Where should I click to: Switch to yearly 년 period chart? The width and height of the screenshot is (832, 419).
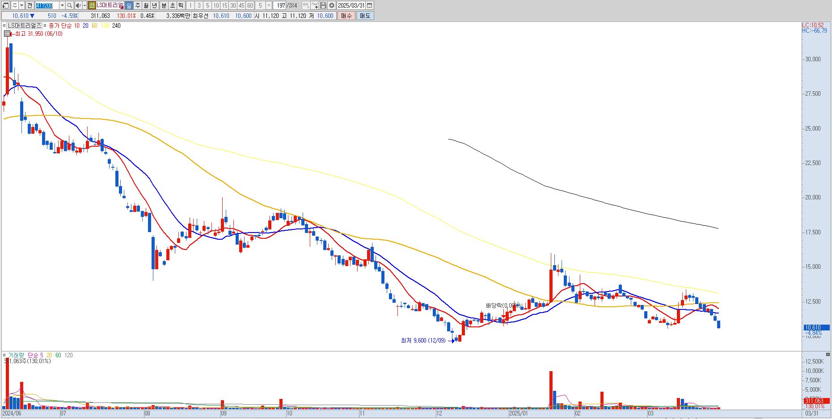pos(155,5)
